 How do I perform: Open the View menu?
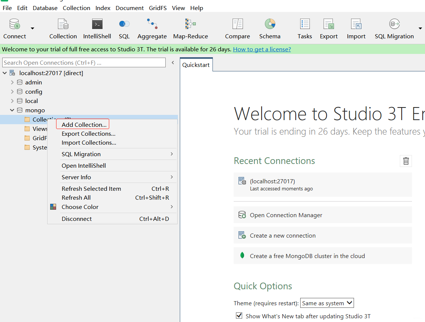coord(178,8)
